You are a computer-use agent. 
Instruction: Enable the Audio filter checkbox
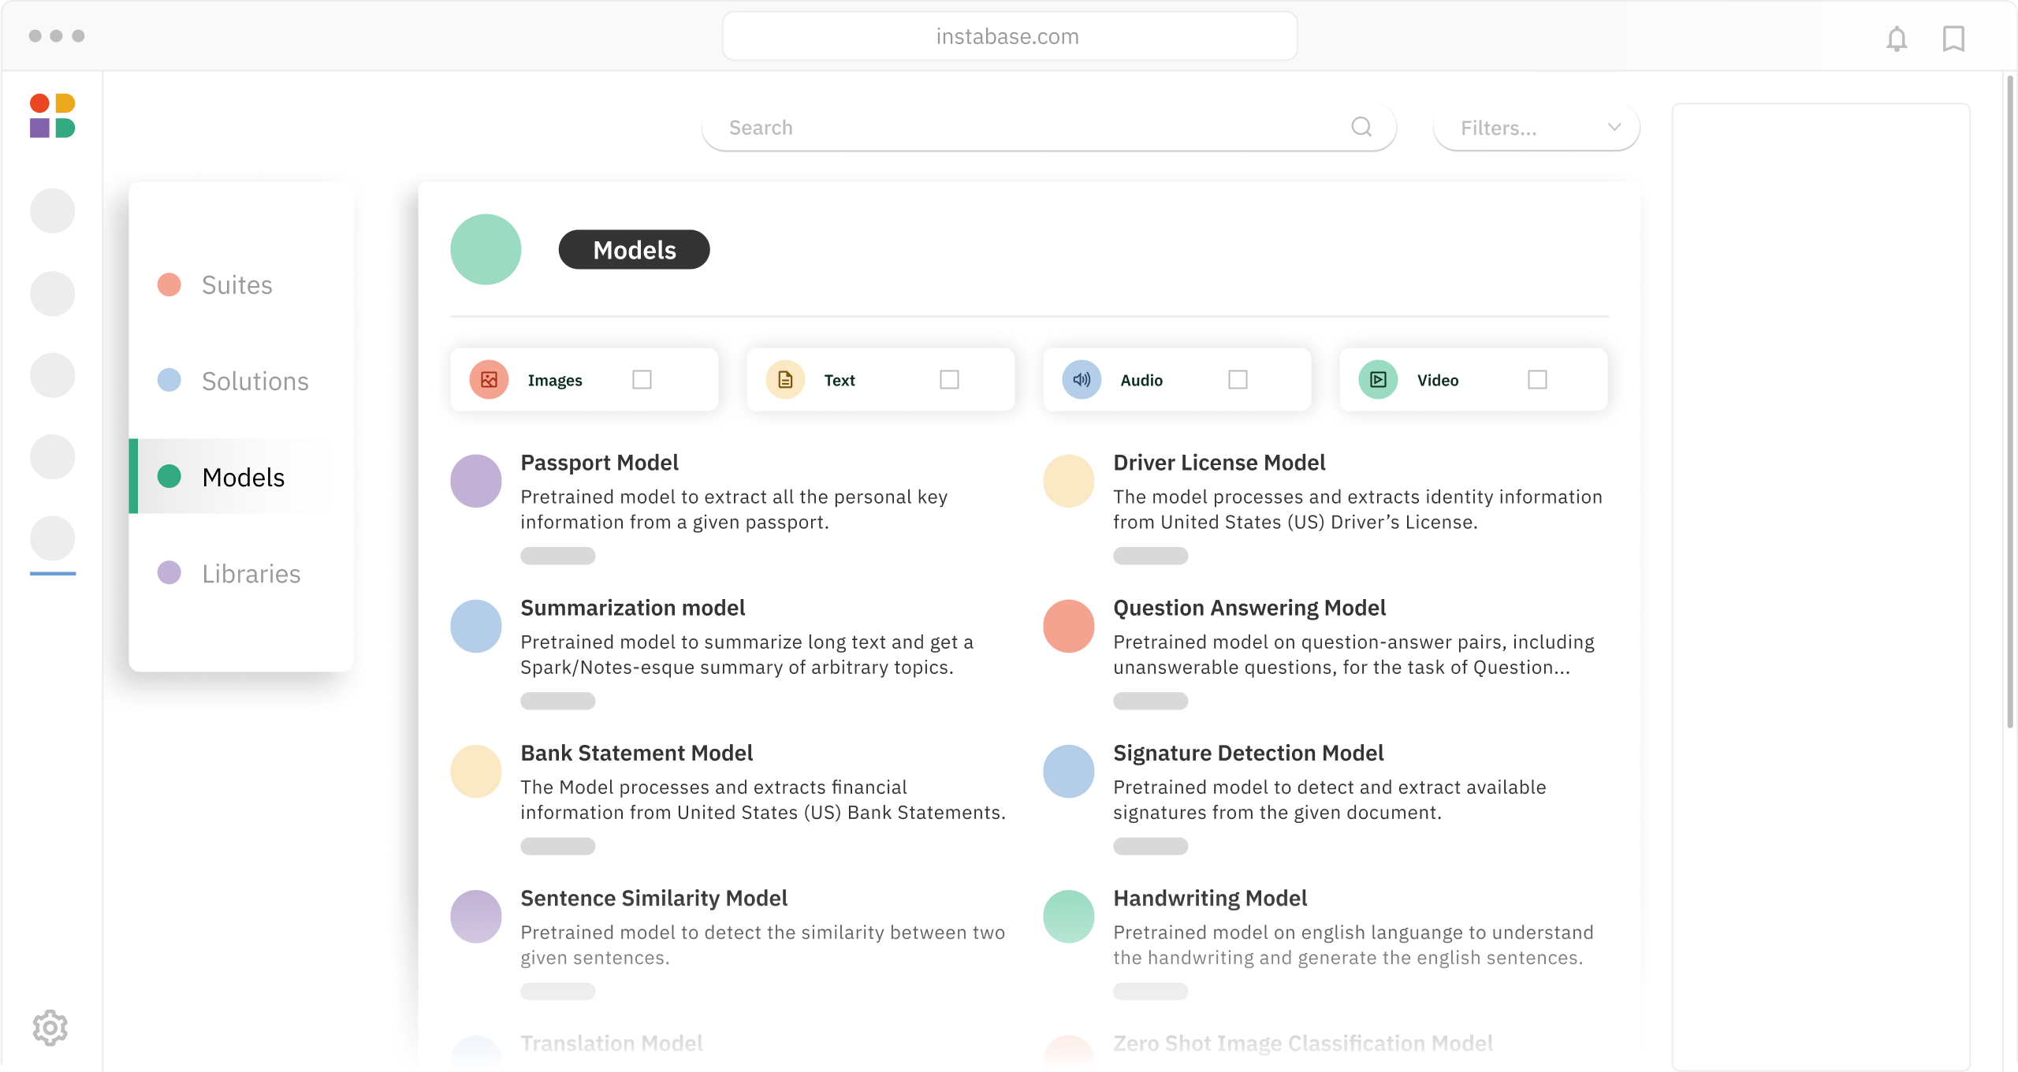[1238, 380]
